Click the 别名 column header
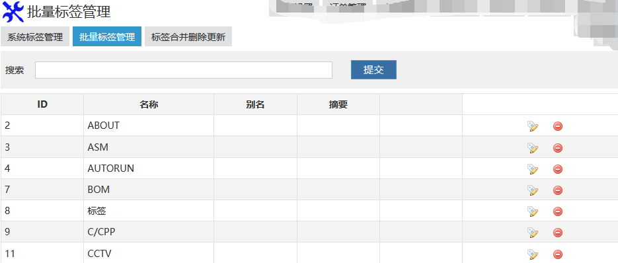Screen dimensions: 618x263 (255, 104)
